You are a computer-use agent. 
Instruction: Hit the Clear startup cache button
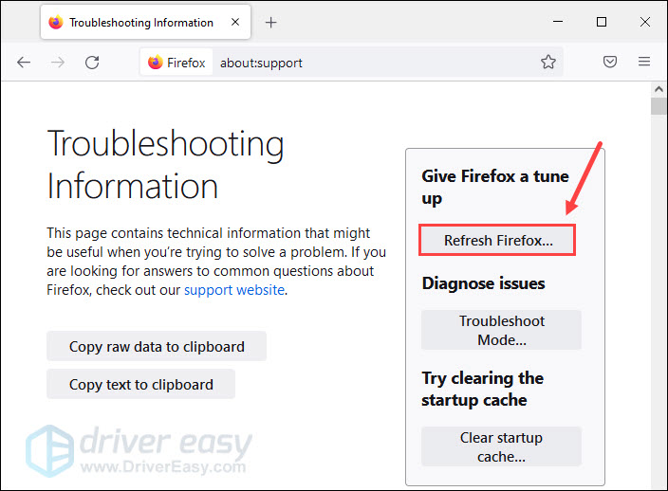tap(501, 446)
